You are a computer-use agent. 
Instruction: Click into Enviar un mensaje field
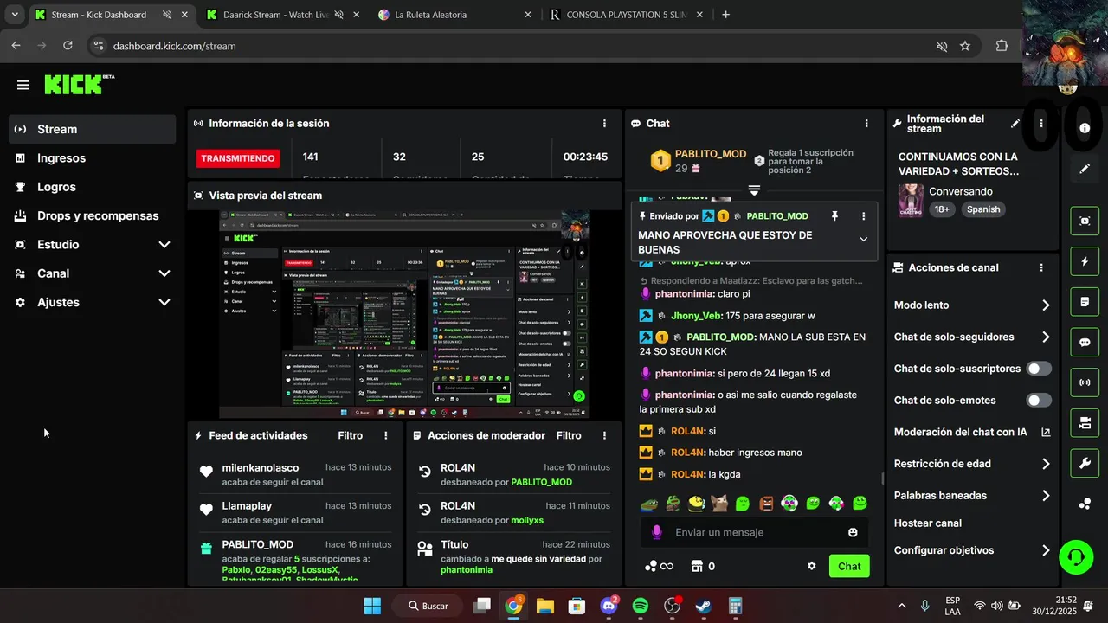tap(753, 532)
